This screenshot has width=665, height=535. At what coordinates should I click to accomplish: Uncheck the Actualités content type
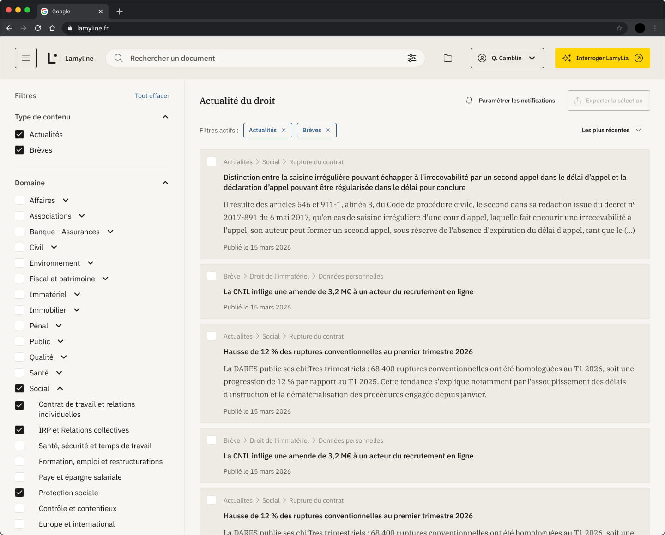(19, 134)
